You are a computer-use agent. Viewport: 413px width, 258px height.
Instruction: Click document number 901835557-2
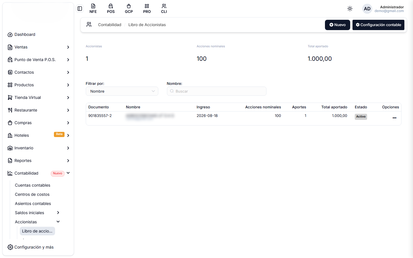[x=100, y=116]
